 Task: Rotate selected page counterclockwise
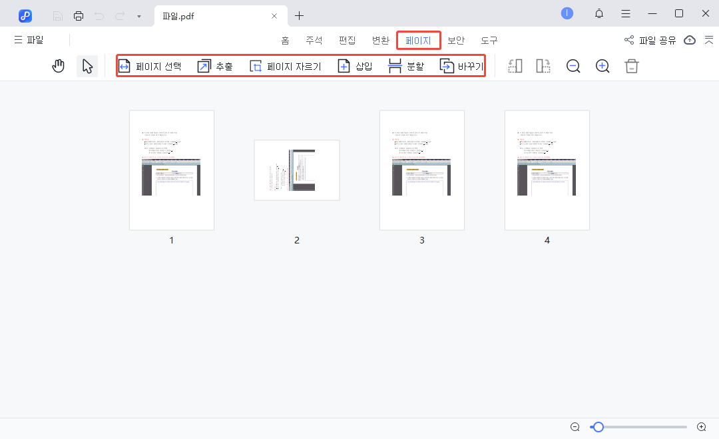click(x=515, y=66)
